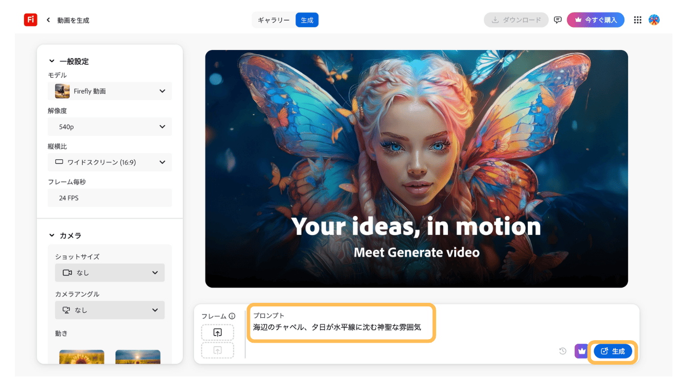Upload the first frame image

click(x=217, y=332)
